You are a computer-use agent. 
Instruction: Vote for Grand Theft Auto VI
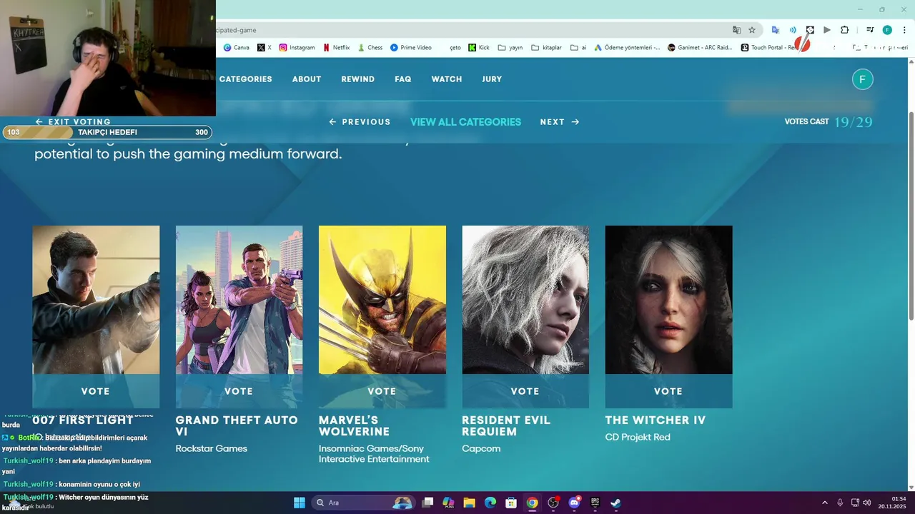coord(239,391)
